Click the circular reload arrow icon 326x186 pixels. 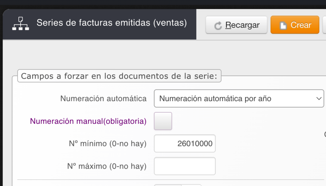click(x=218, y=25)
